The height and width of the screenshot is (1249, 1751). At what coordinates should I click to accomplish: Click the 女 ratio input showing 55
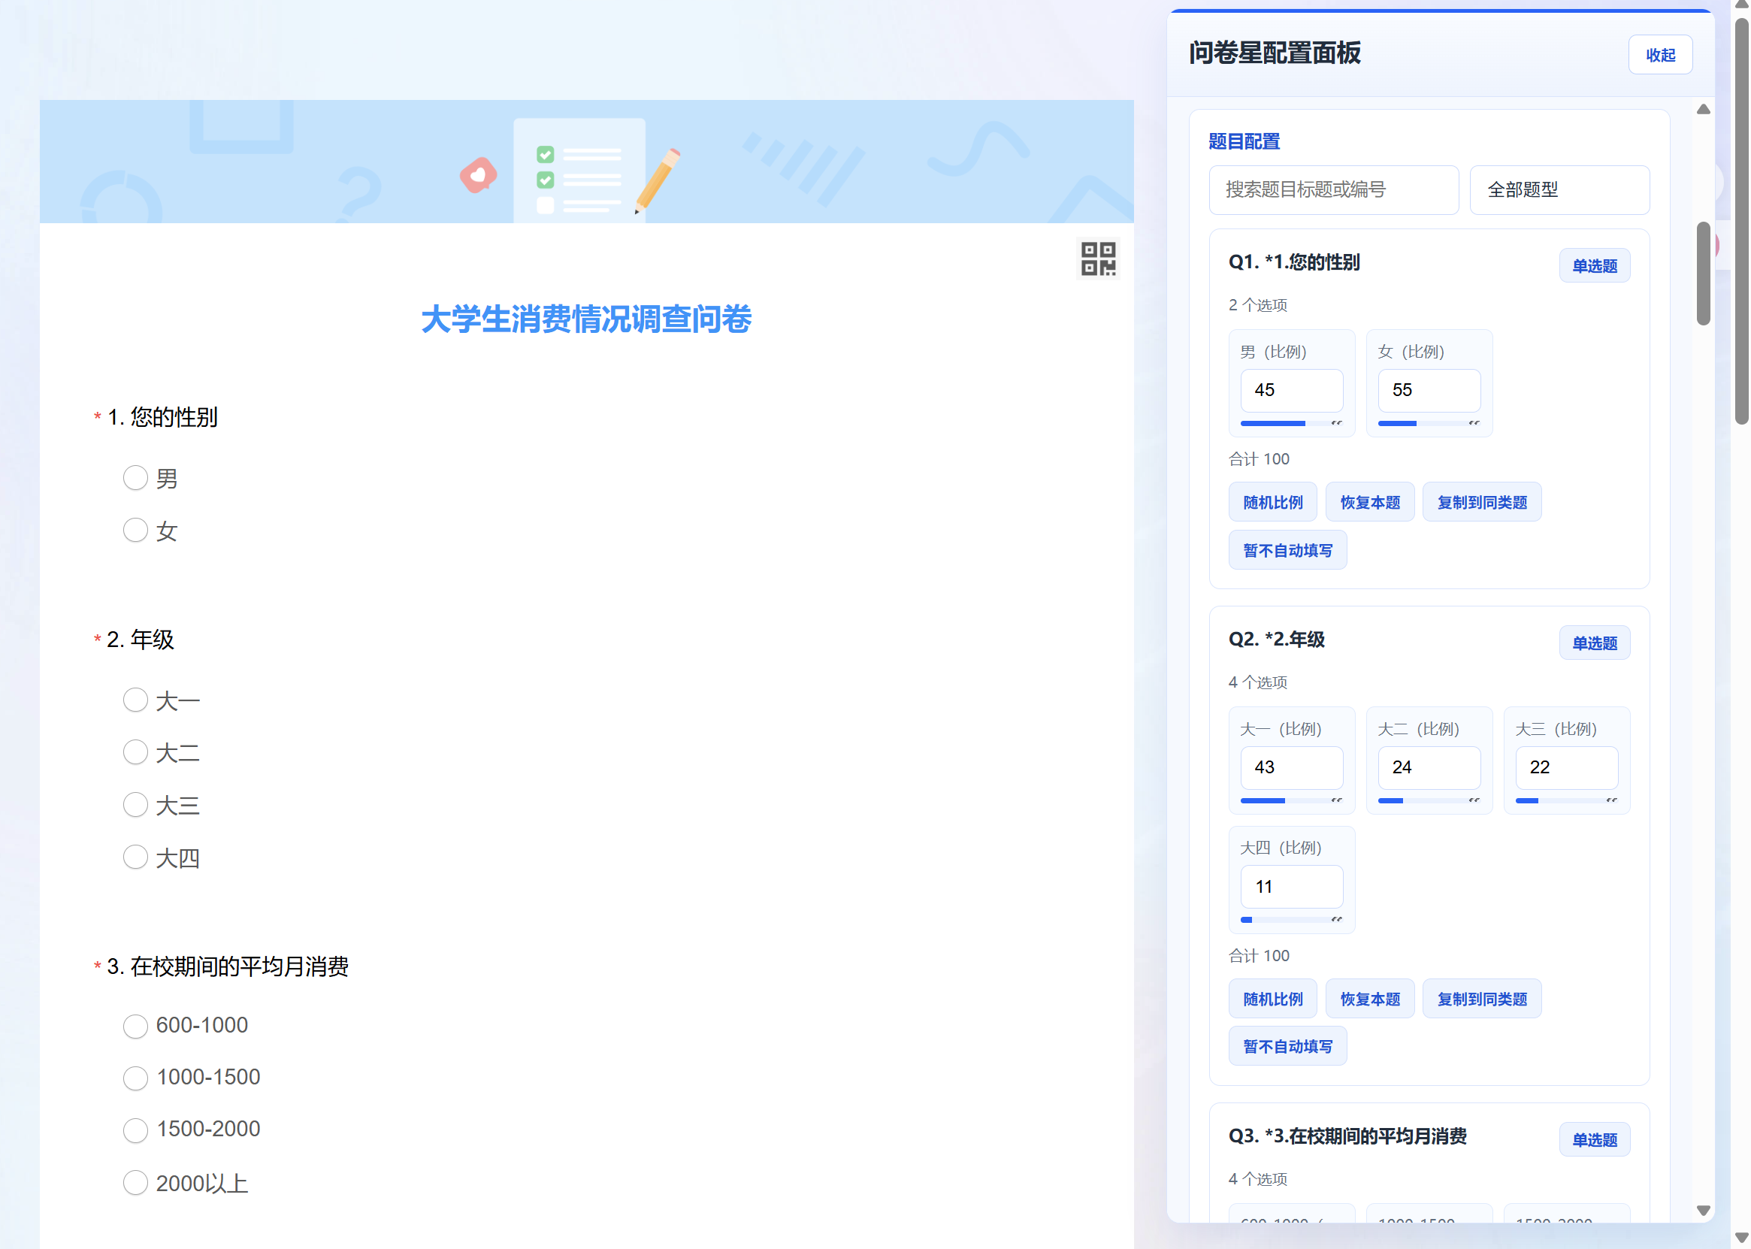point(1429,391)
